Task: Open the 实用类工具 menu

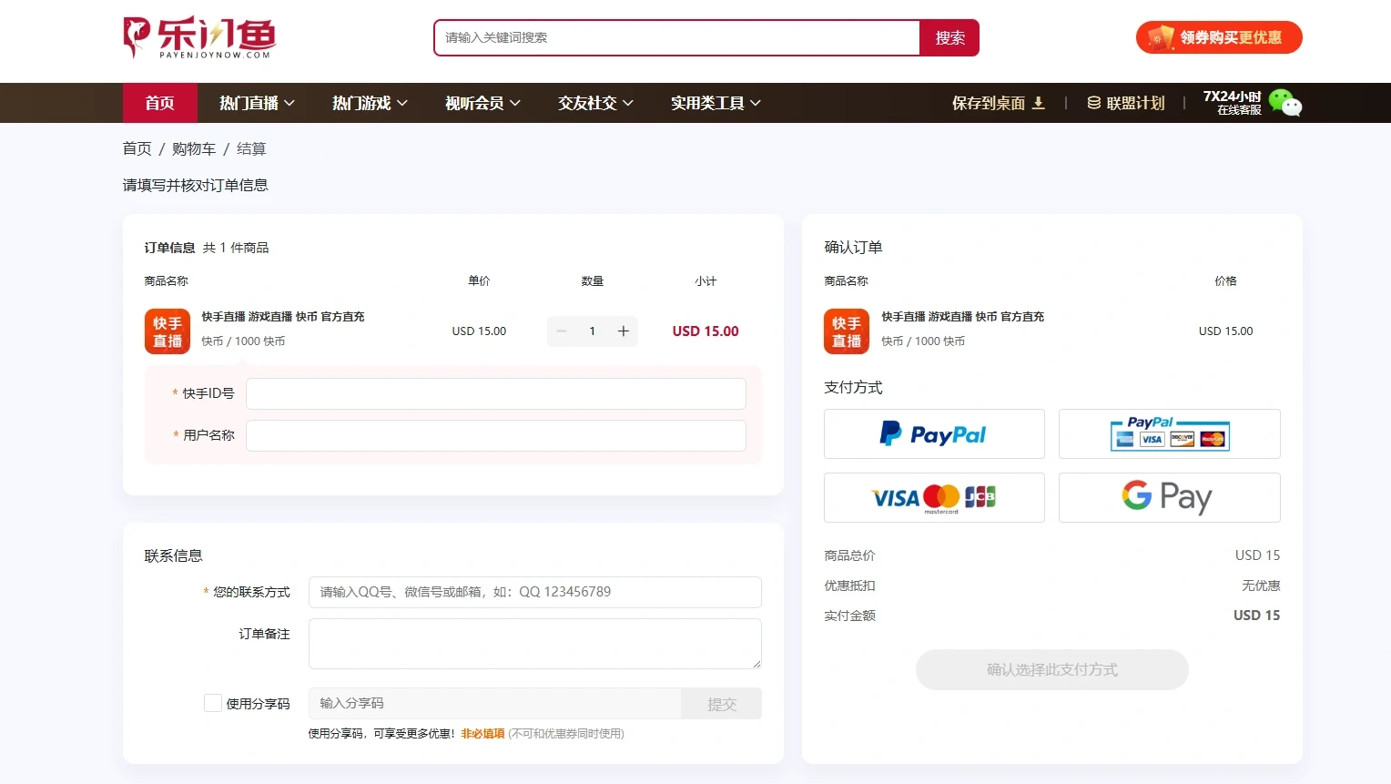Action: (x=716, y=103)
